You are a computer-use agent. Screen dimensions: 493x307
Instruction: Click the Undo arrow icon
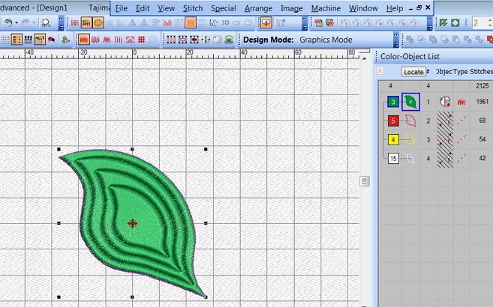6,23
